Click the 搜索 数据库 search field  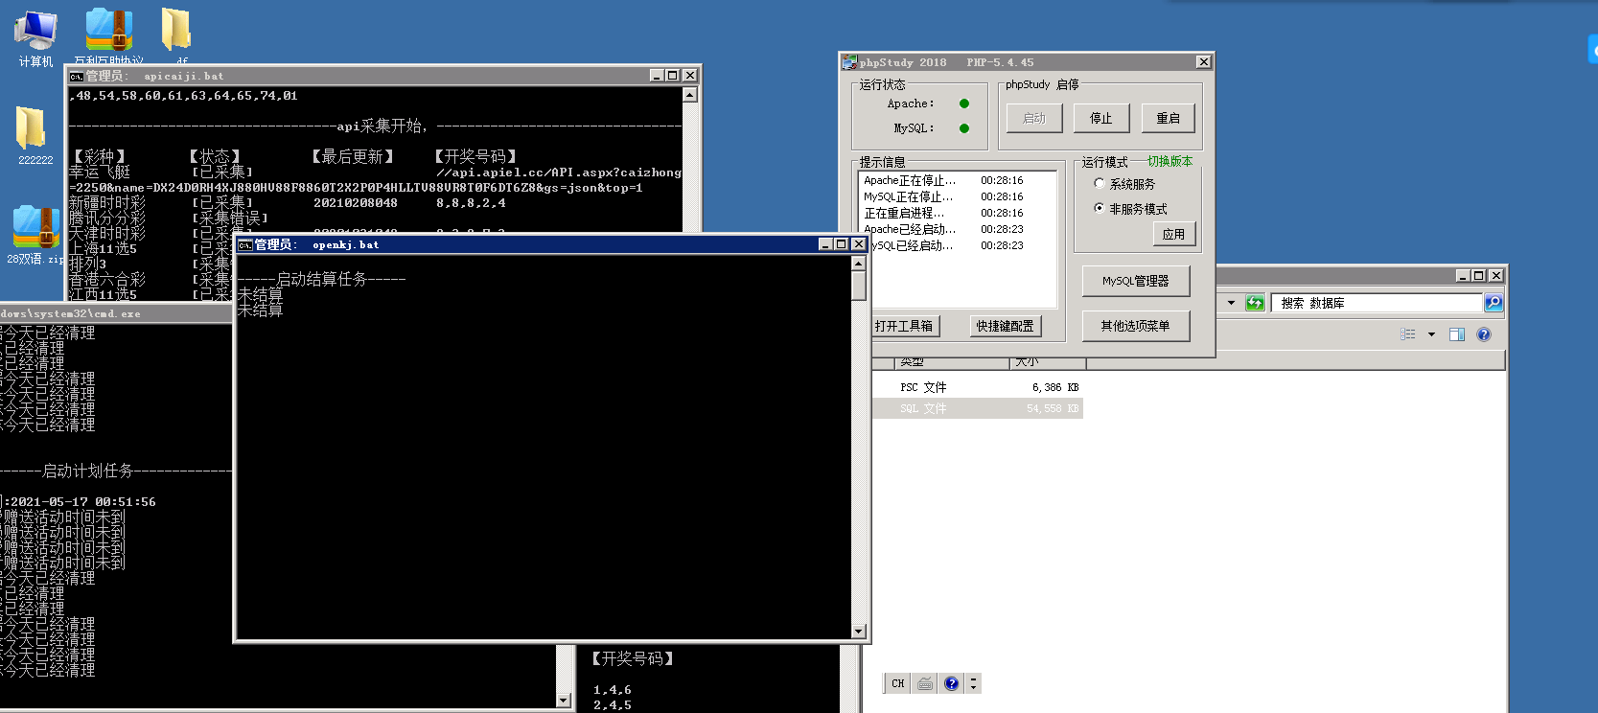click(1377, 303)
